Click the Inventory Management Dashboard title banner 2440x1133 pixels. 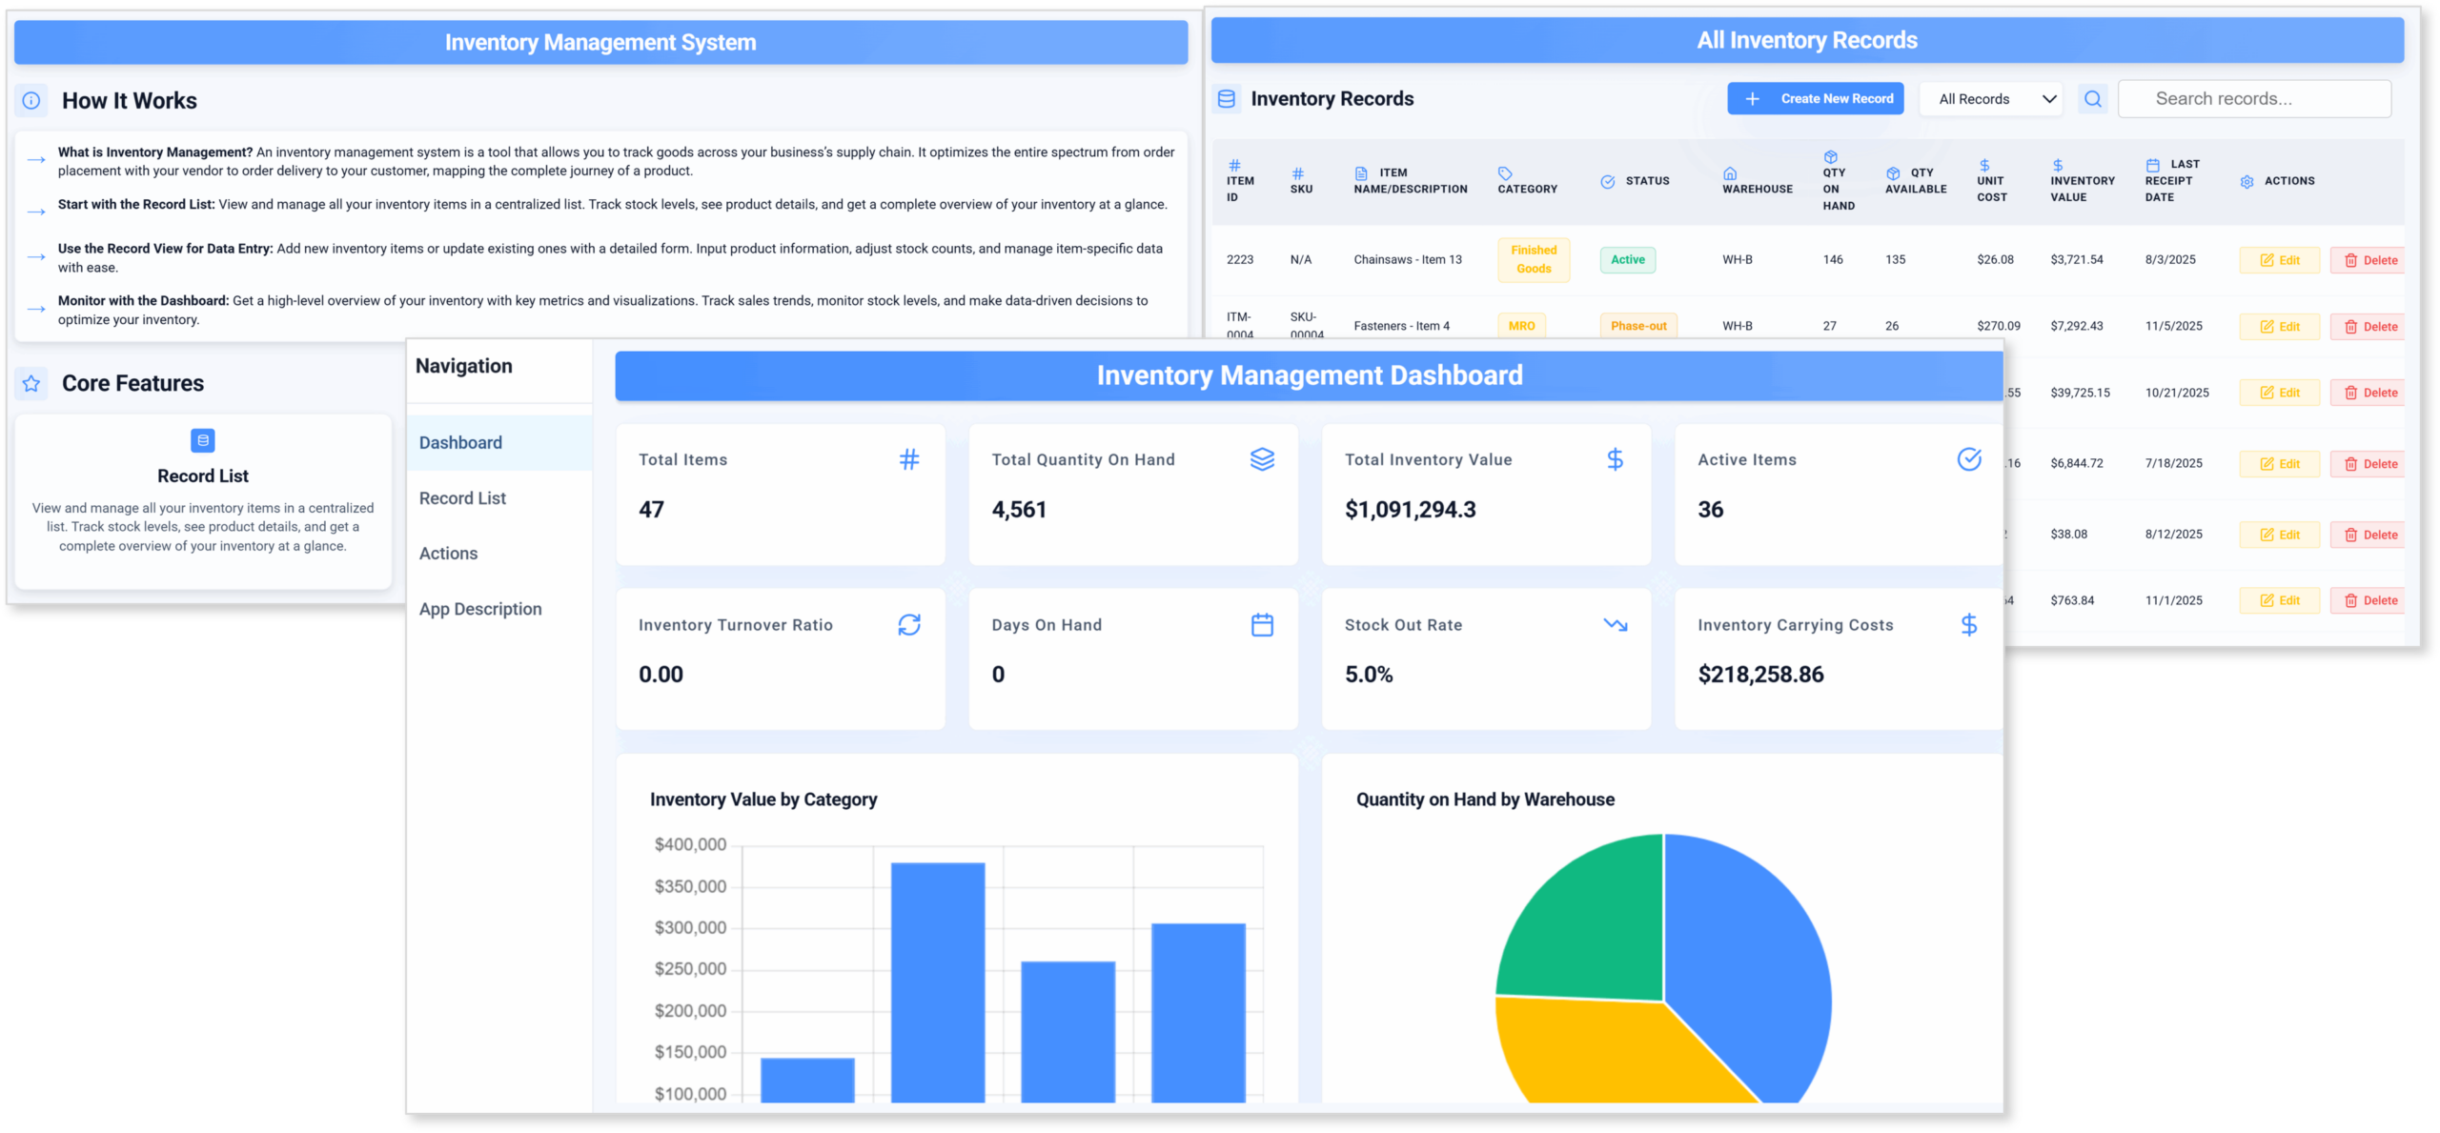1309,375
